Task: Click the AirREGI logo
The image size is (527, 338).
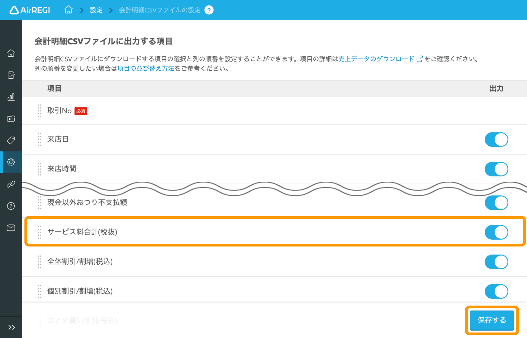Action: (x=30, y=10)
